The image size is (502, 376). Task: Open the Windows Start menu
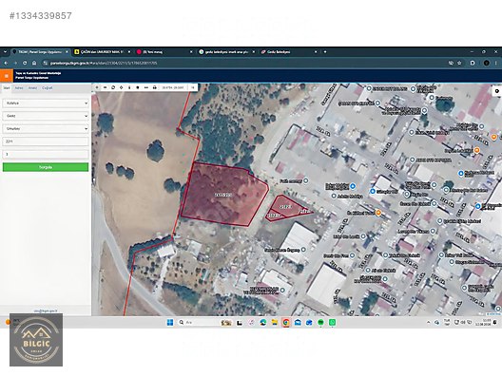pyautogui.click(x=170, y=322)
